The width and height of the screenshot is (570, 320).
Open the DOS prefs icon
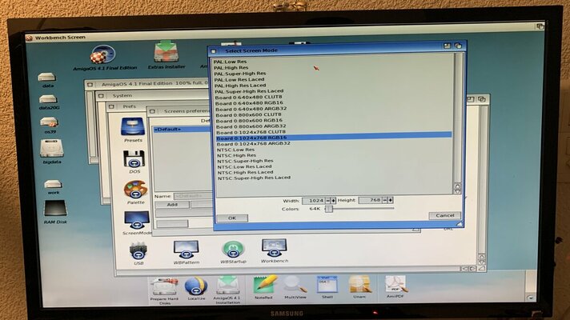pyautogui.click(x=134, y=158)
